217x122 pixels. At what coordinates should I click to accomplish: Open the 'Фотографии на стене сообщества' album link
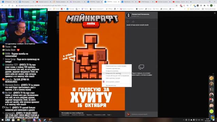pos(72,113)
